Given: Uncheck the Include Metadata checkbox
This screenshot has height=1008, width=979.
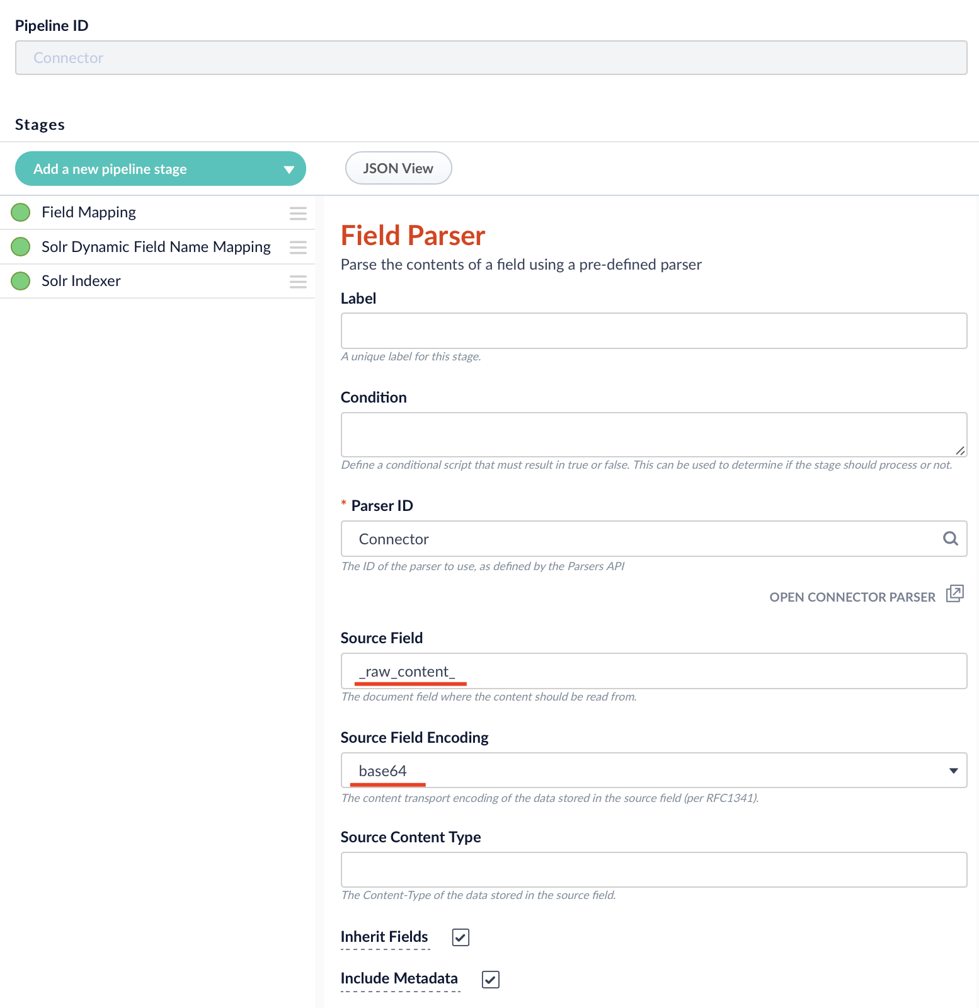Looking at the screenshot, I should pyautogui.click(x=490, y=979).
